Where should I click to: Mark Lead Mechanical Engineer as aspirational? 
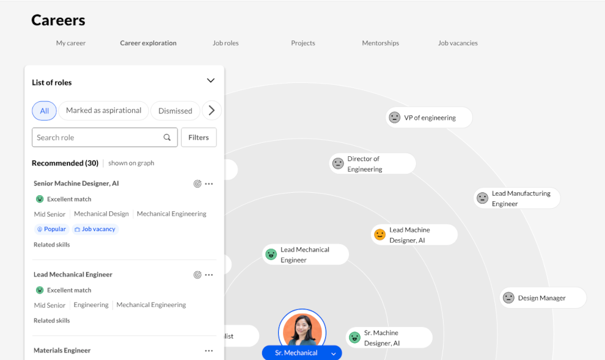point(197,275)
